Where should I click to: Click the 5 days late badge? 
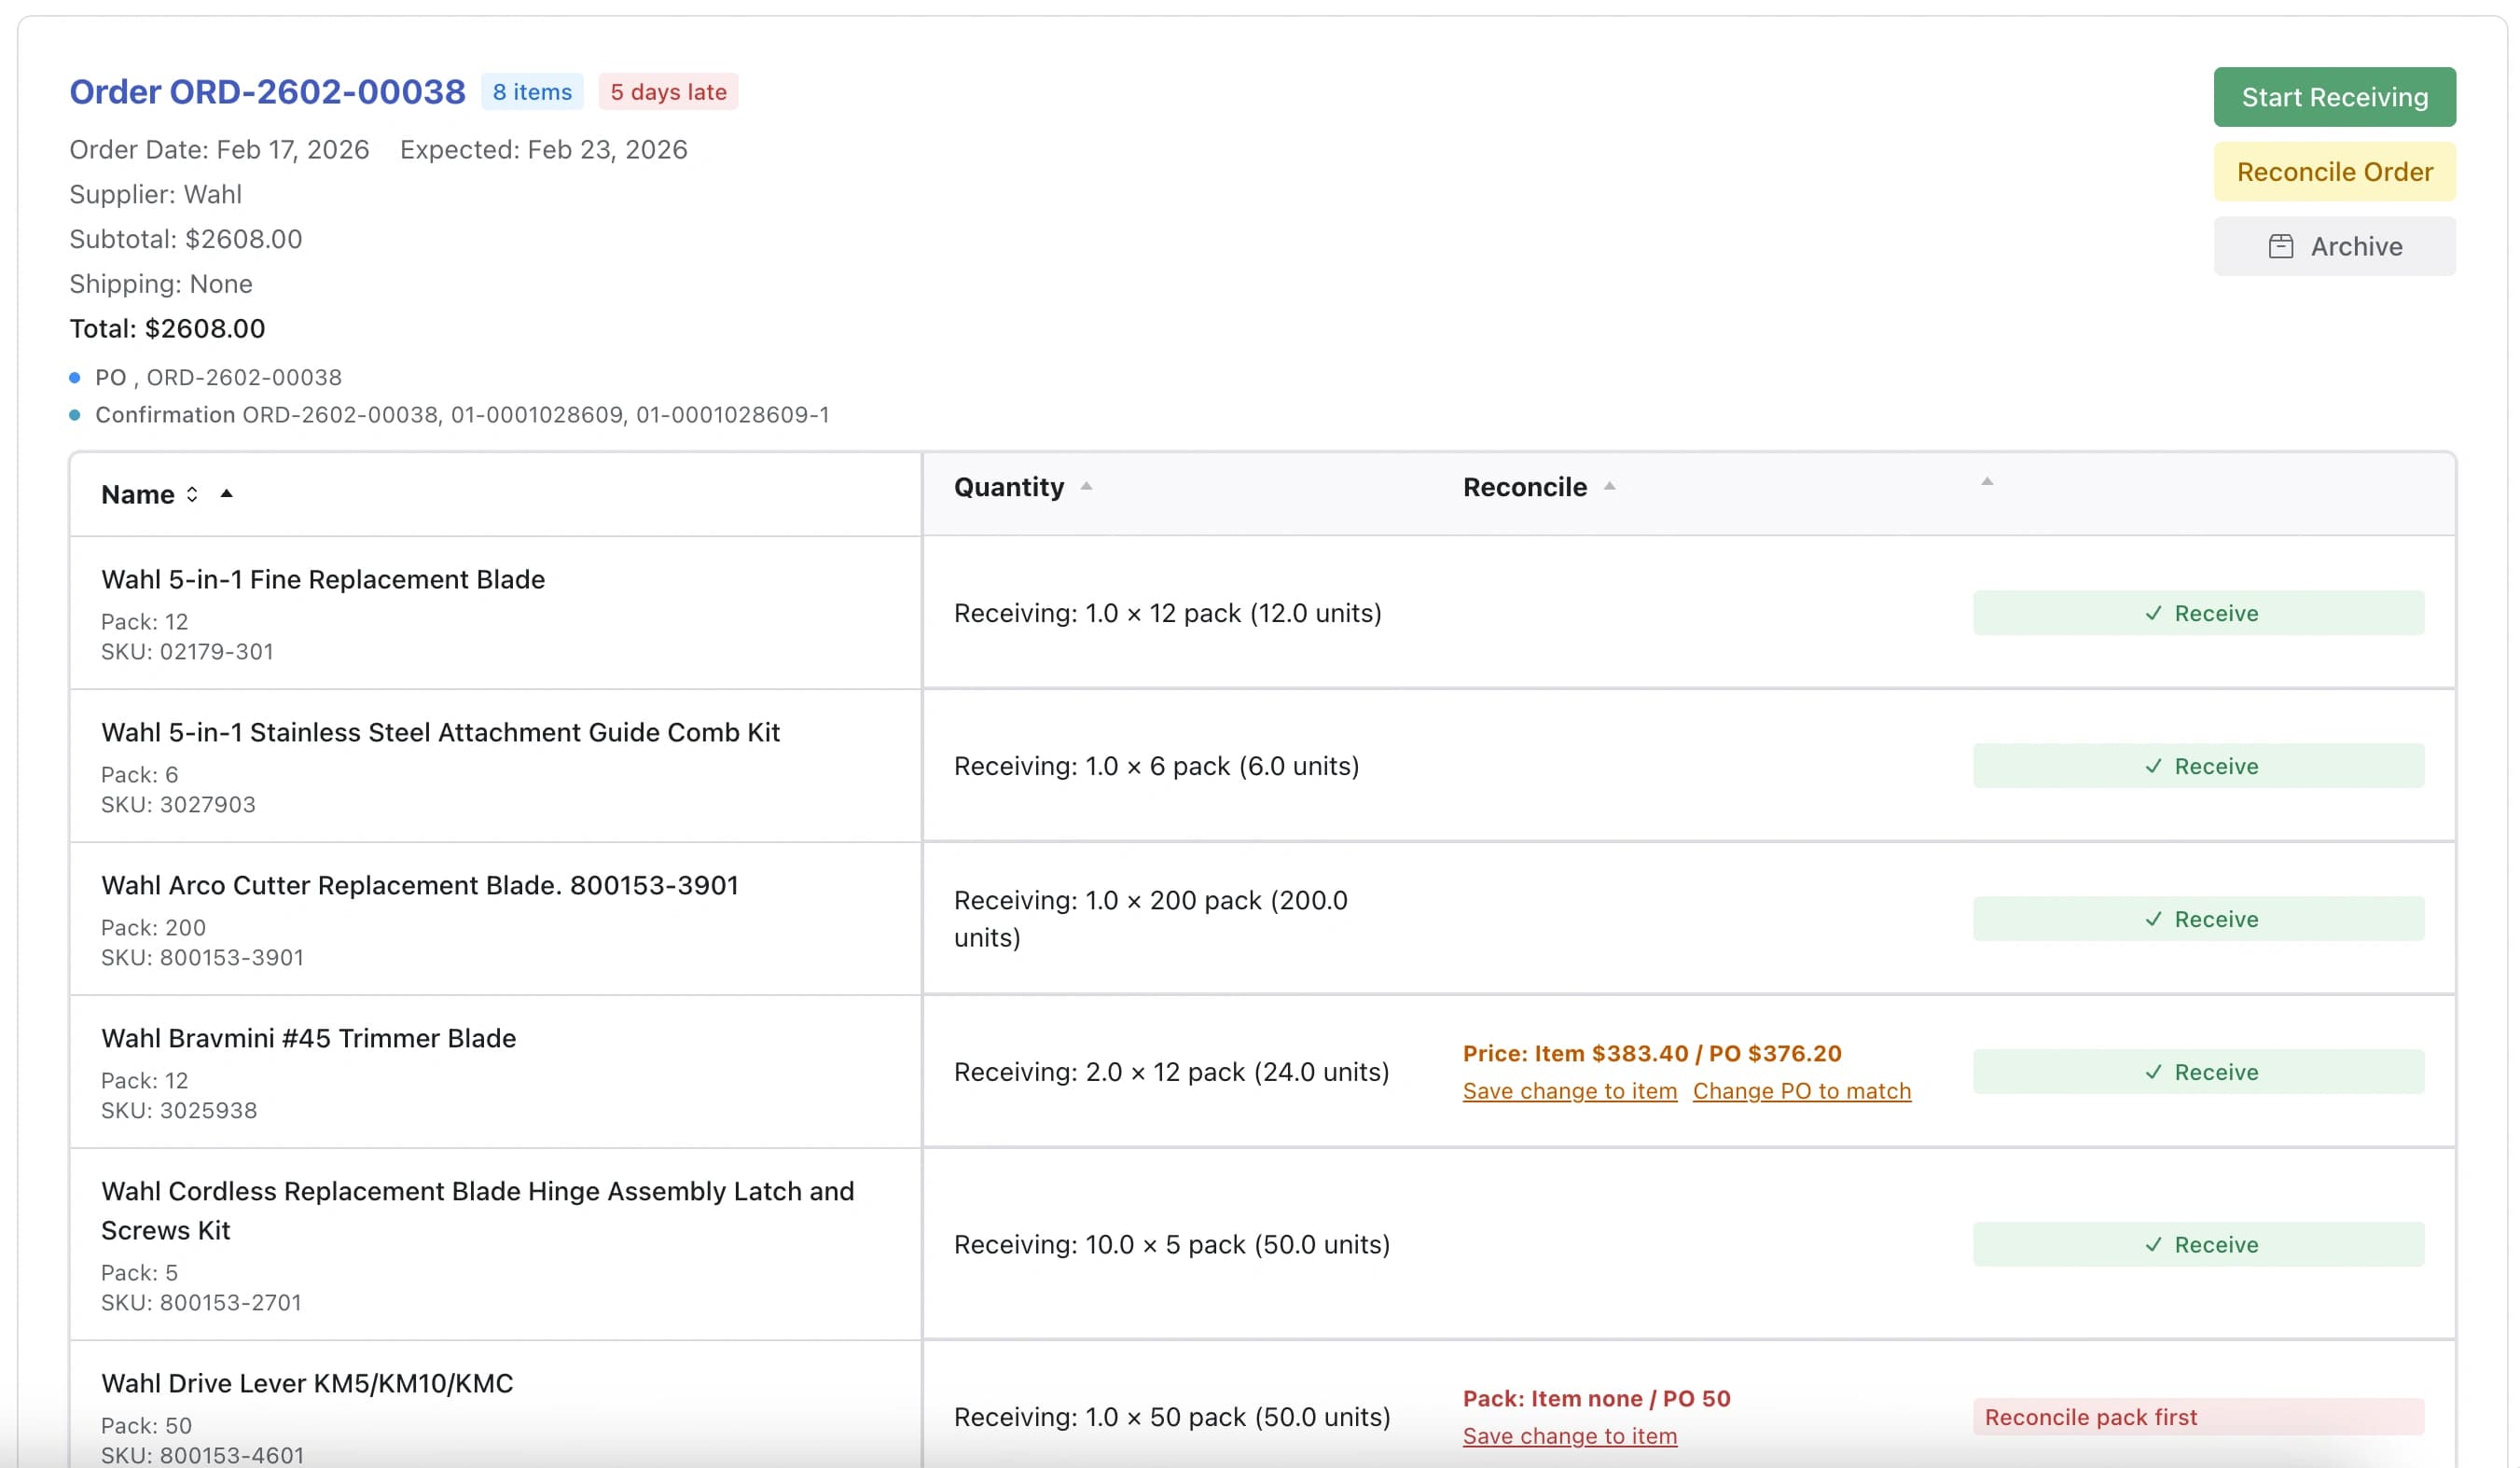(x=668, y=92)
